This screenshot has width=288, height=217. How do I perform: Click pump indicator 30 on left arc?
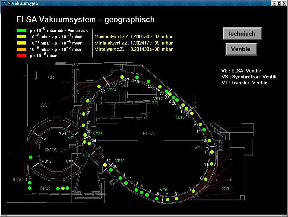click(88, 101)
